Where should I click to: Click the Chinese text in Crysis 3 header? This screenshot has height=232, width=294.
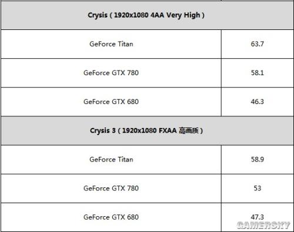pyautogui.click(x=189, y=130)
